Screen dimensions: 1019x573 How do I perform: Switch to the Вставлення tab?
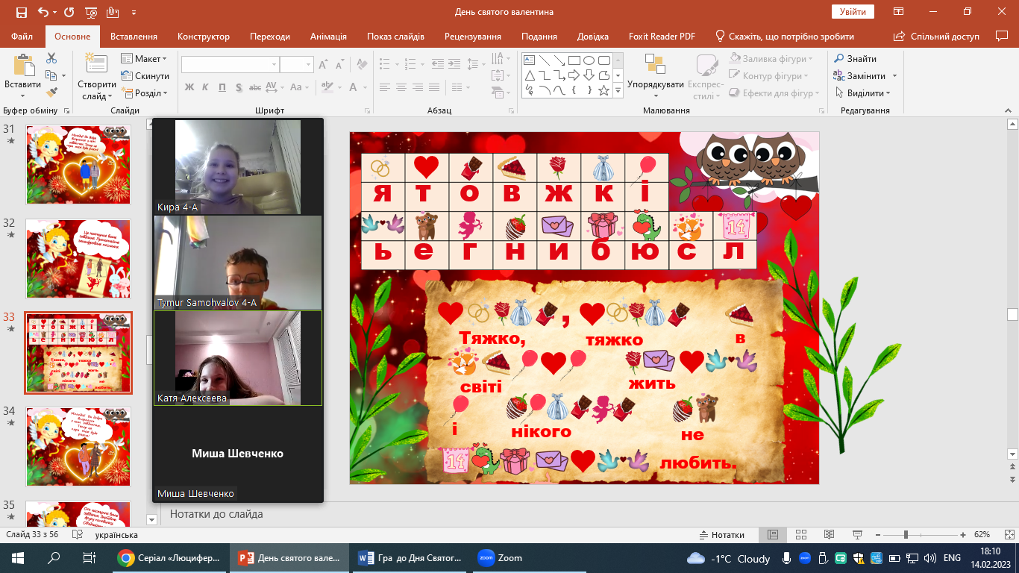click(x=134, y=37)
